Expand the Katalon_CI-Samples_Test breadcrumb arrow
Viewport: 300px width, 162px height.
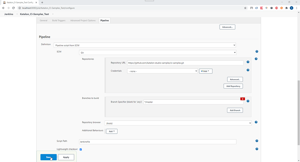coord(53,14)
